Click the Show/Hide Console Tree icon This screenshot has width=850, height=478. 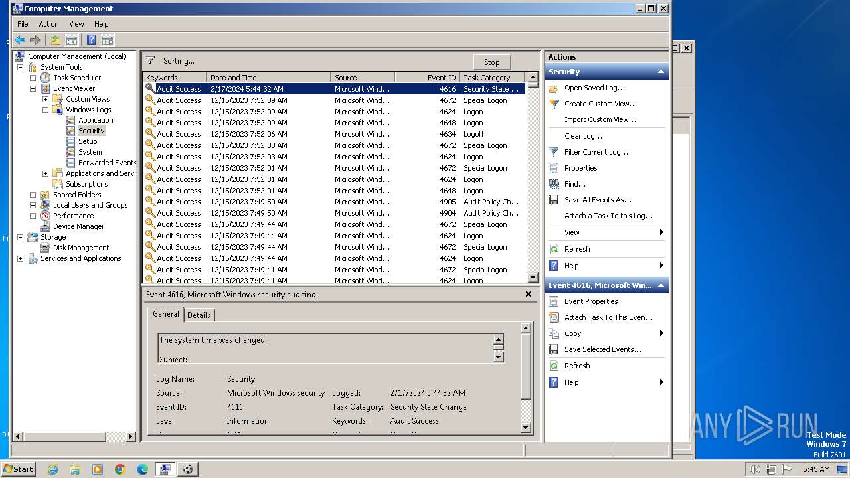click(71, 40)
